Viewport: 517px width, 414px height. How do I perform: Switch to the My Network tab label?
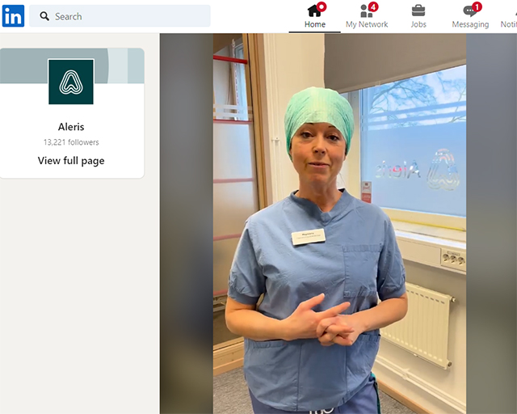pyautogui.click(x=367, y=24)
